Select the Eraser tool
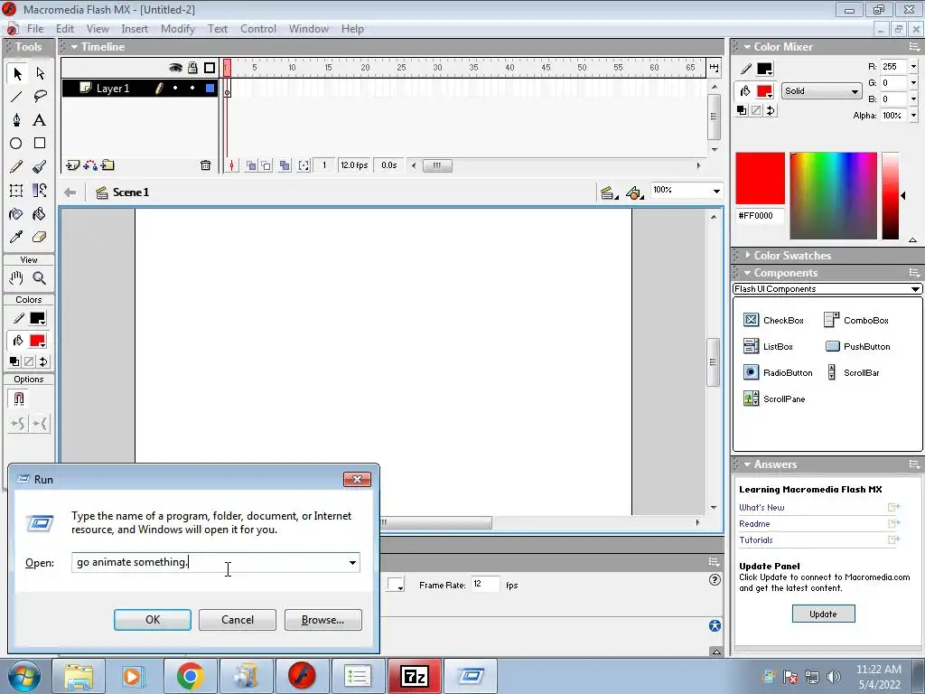 (x=40, y=238)
